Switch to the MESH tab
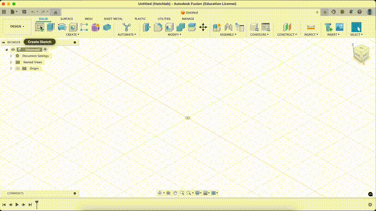This screenshot has height=211, width=376. click(88, 19)
